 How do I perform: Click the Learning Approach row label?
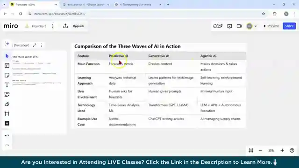point(85,80)
